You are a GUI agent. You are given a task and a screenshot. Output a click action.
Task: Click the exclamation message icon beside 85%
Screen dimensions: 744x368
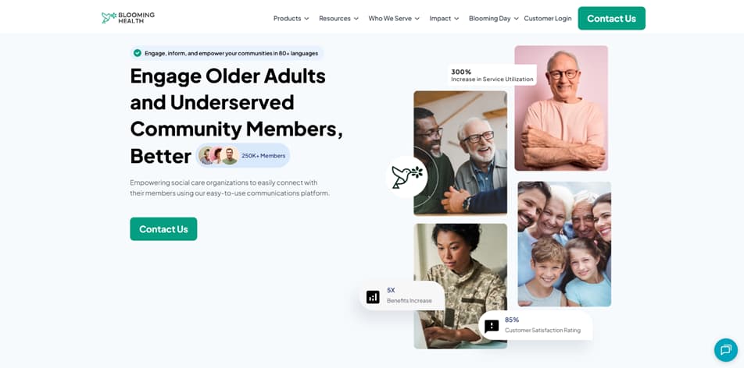click(x=492, y=326)
